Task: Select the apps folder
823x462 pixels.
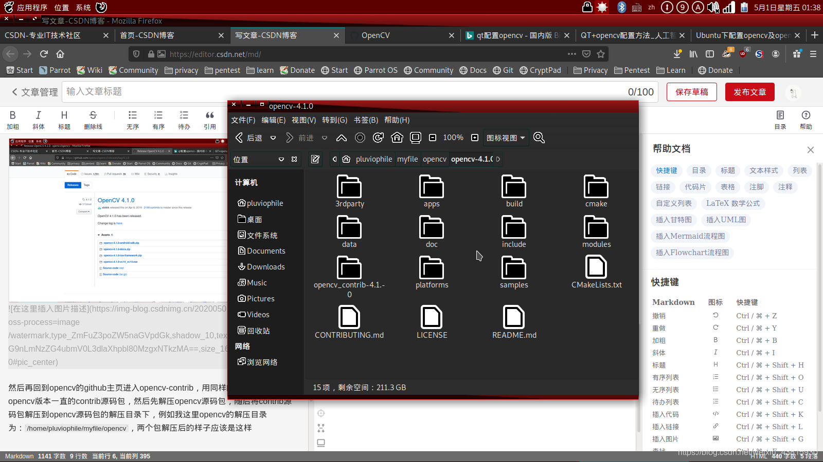Action: coord(432,191)
